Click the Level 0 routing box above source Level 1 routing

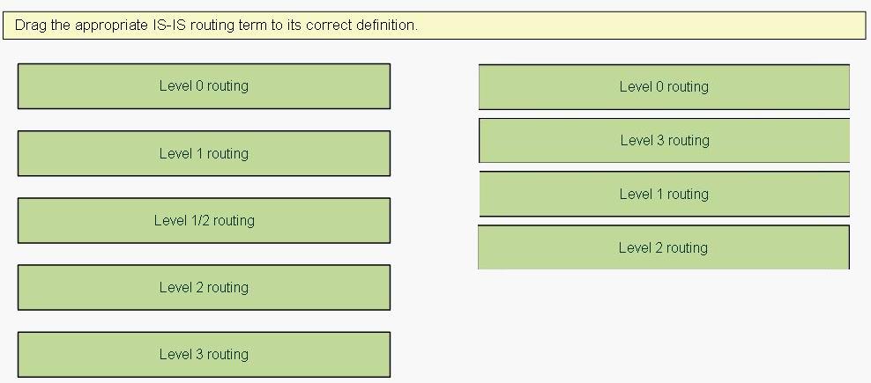click(204, 86)
